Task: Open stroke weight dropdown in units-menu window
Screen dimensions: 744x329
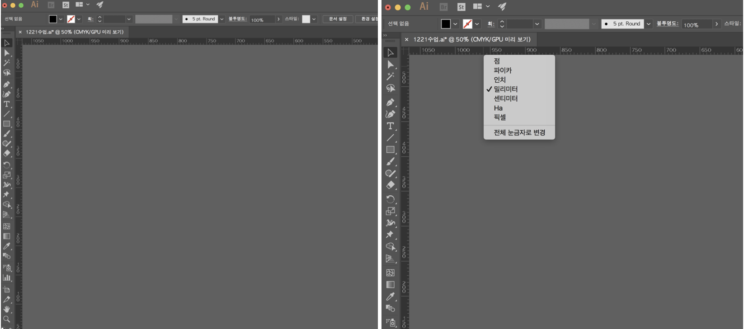Action: 537,24
